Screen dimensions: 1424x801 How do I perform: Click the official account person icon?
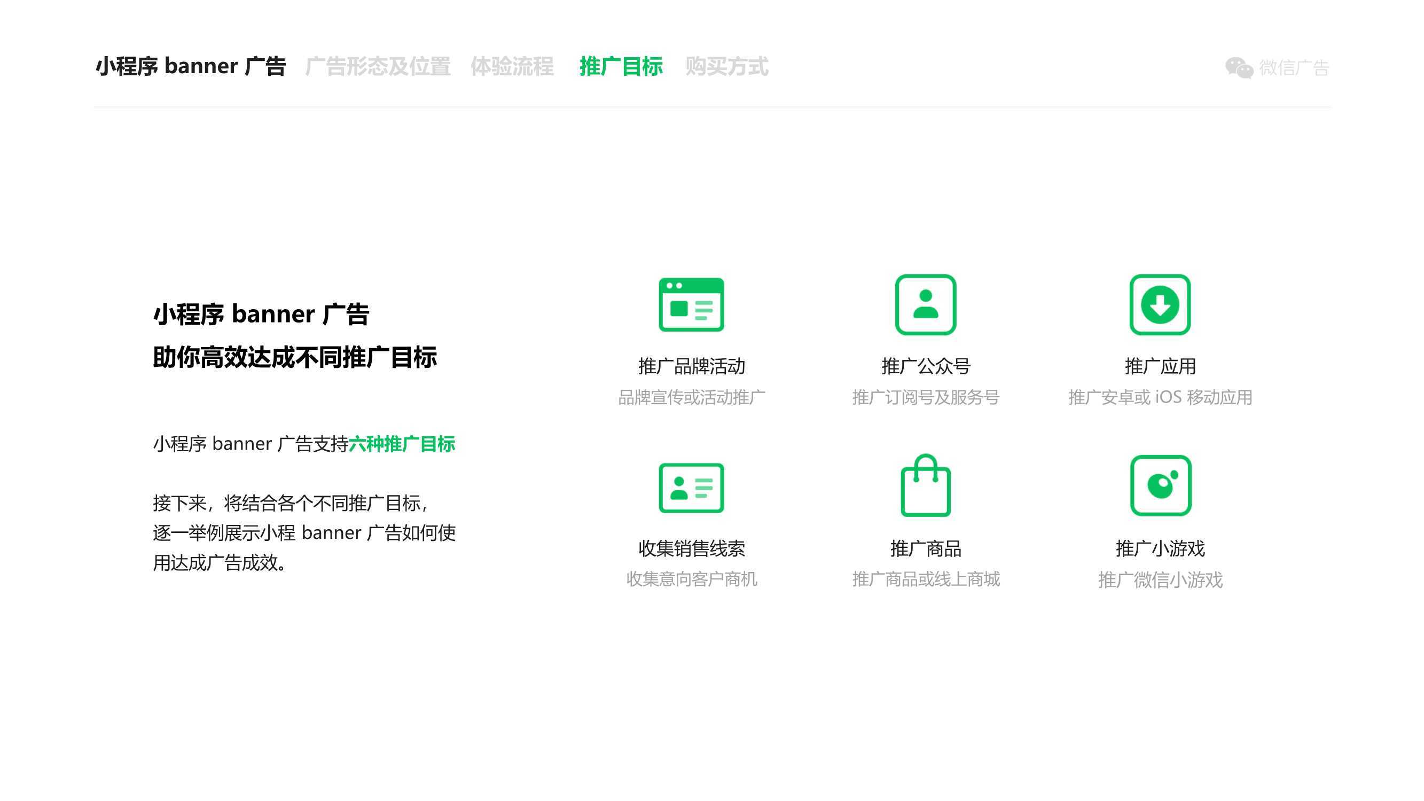925,304
